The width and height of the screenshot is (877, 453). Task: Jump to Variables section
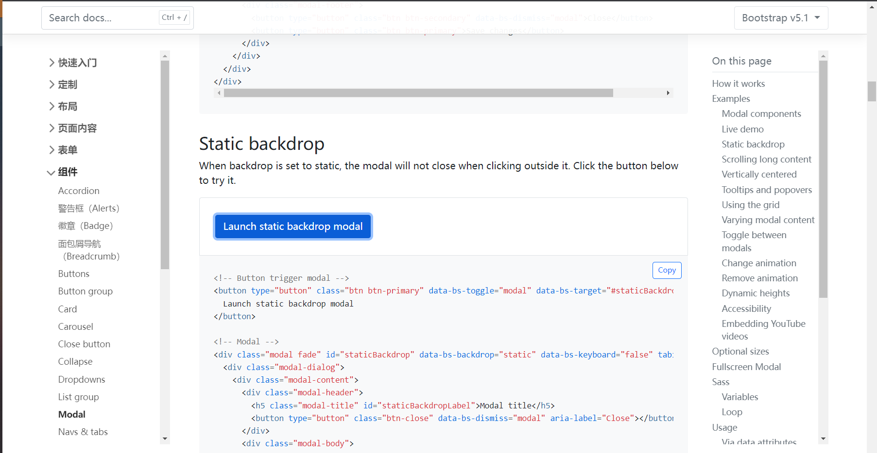pos(740,397)
